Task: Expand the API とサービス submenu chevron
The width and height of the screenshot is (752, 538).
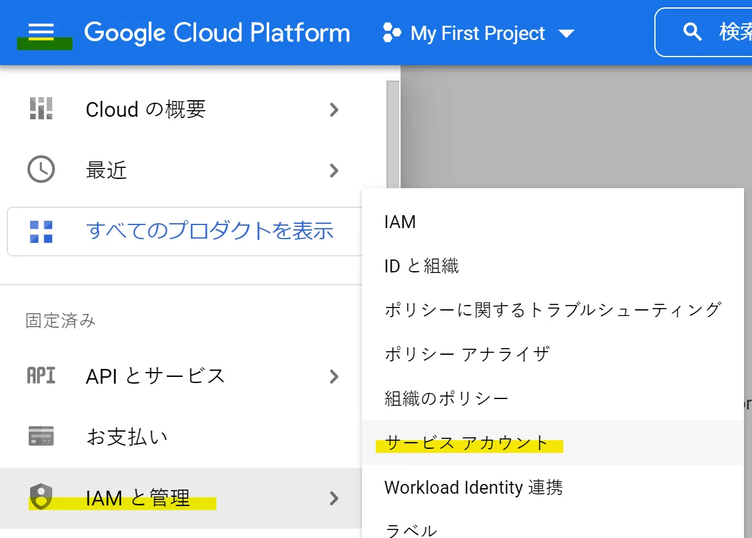Action: pos(334,376)
